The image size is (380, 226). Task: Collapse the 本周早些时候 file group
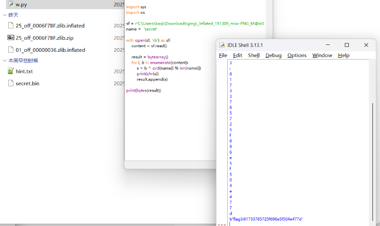pos(5,61)
